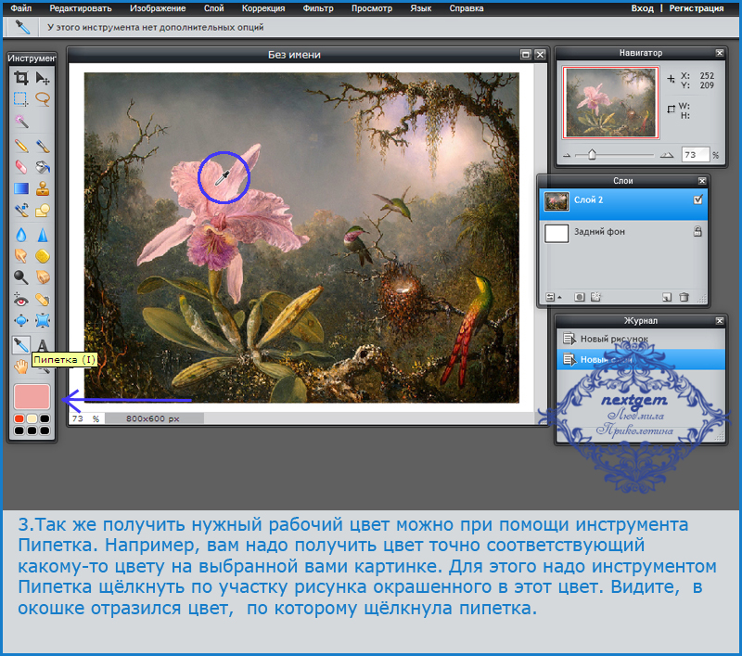
Task: Open layer settings dropdown in Слои panel
Action: pyautogui.click(x=553, y=297)
